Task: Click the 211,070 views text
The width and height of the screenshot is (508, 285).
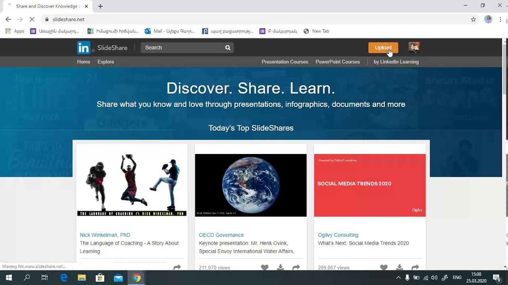Action: 214,268
